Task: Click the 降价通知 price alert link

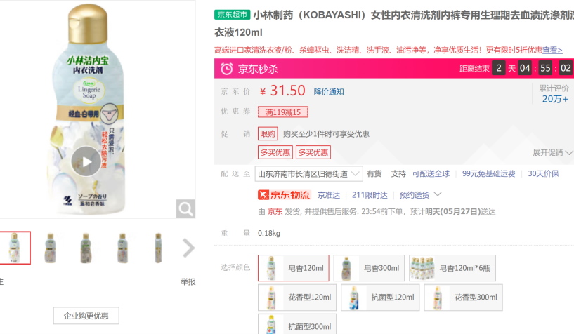Action: 329,91
